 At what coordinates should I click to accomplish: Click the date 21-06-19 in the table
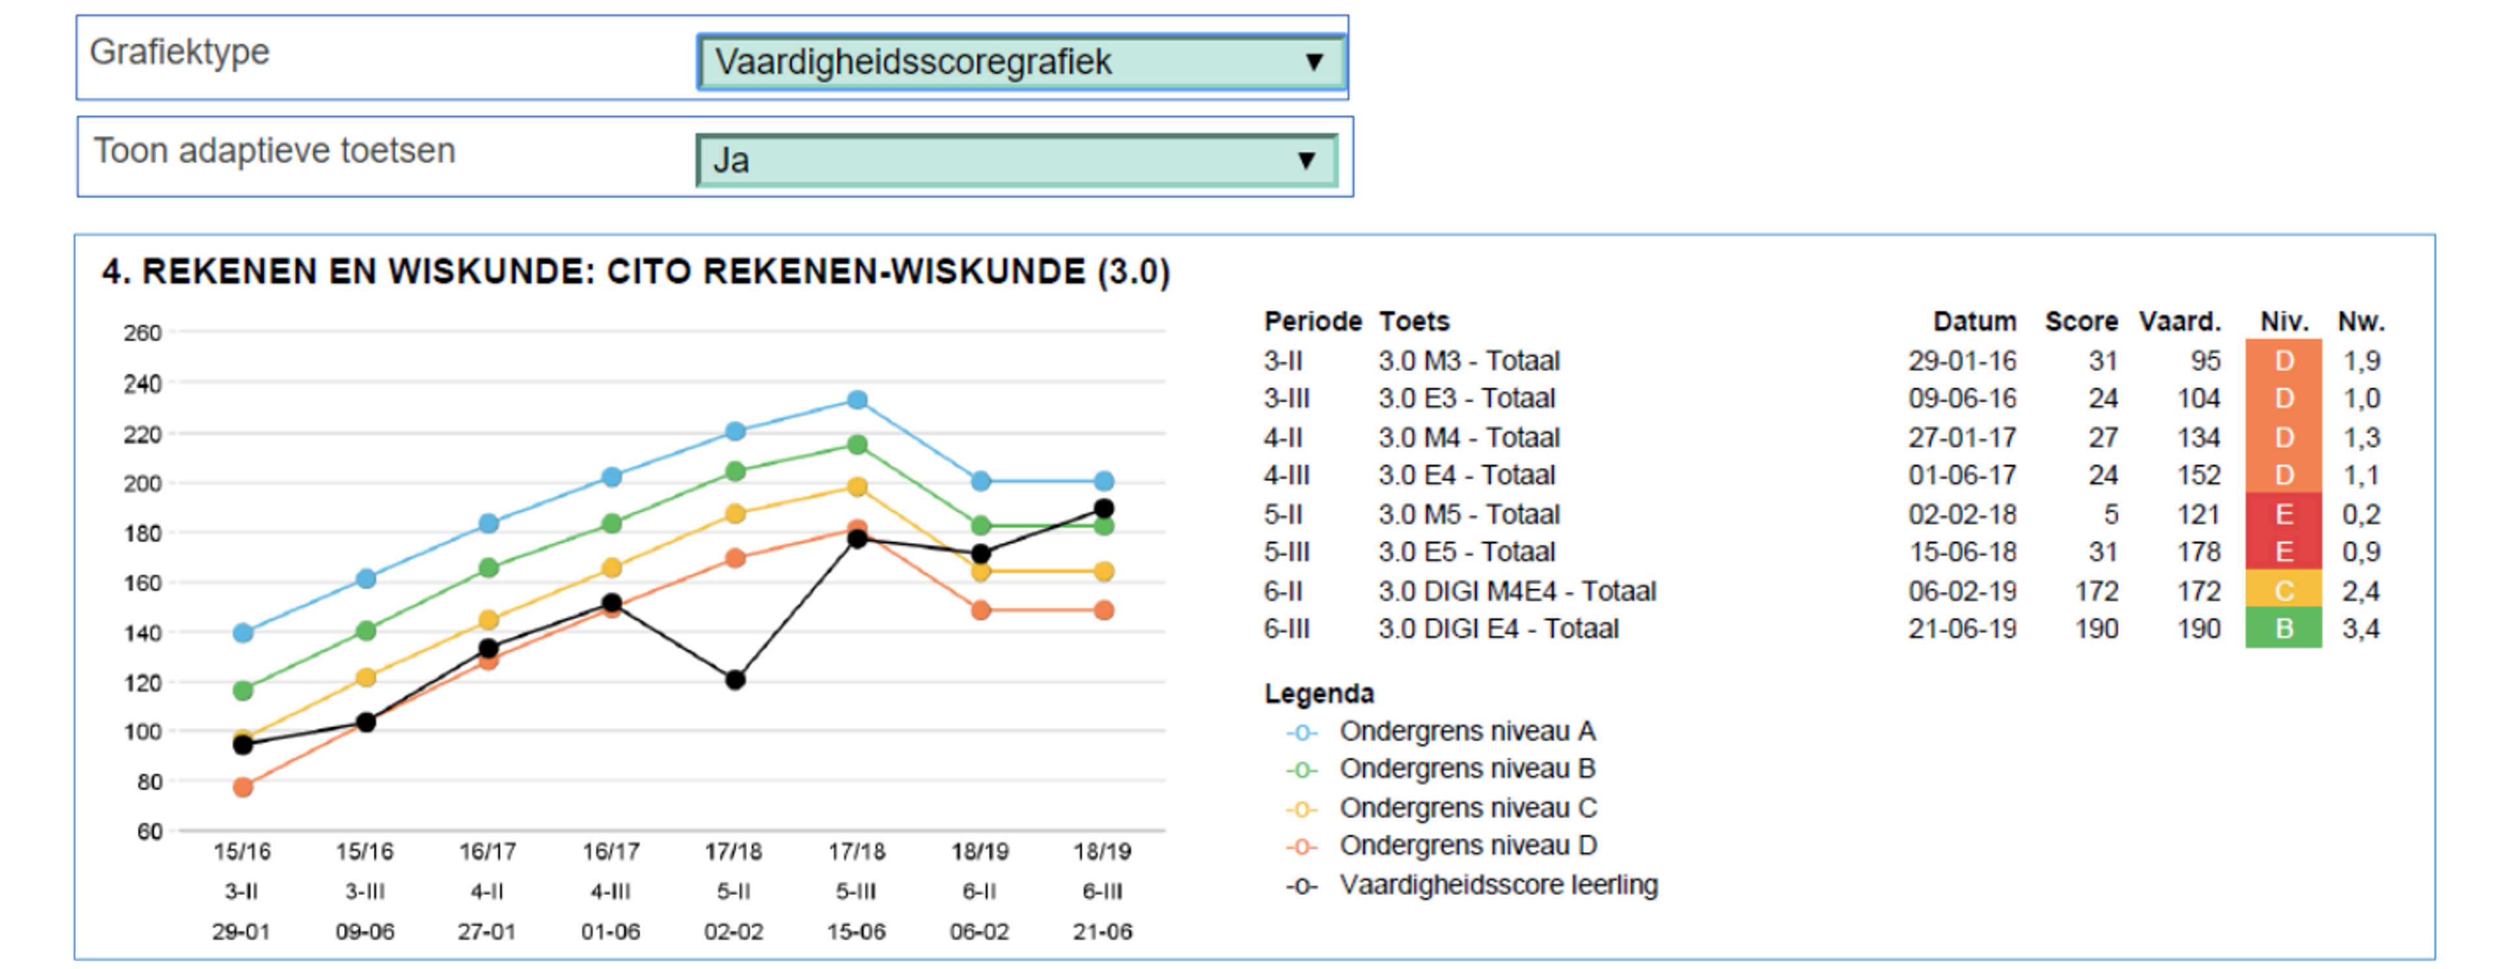coord(1962,628)
